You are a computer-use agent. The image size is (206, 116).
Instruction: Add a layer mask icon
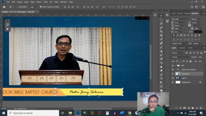pyautogui.click(x=184, y=108)
